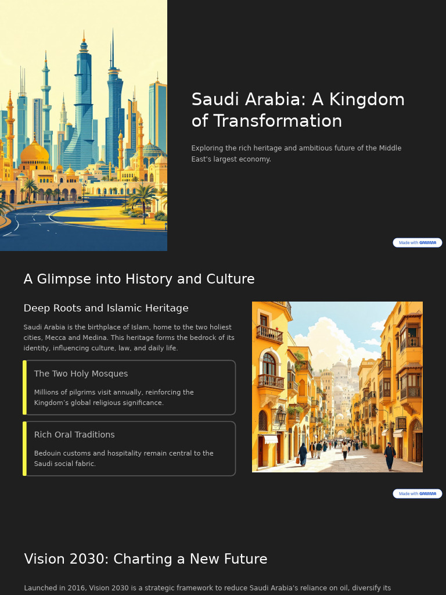This screenshot has height=595, width=446.
Task: Click the first slide's Made with Gamma badge
Action: (x=417, y=242)
